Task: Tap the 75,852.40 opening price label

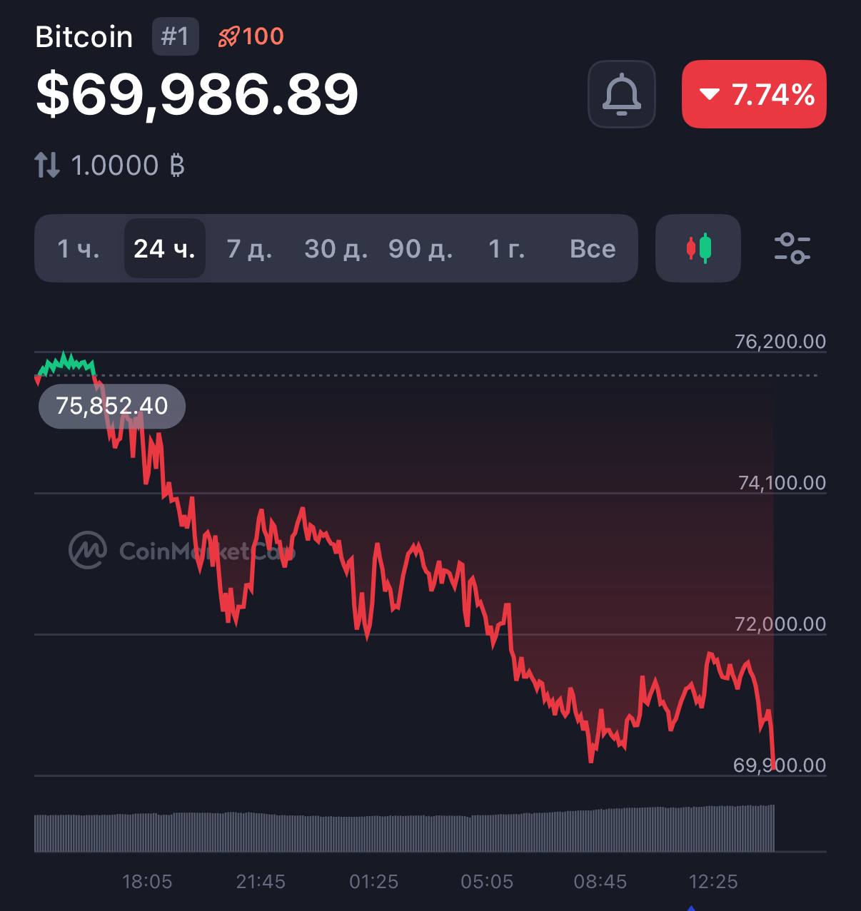Action: click(112, 406)
